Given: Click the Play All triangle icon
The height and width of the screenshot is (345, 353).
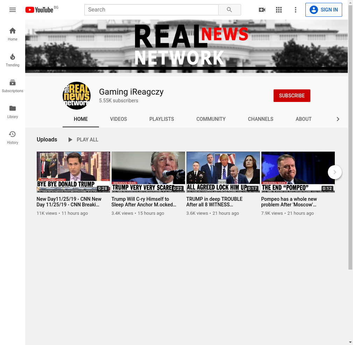Looking at the screenshot, I should click(70, 140).
